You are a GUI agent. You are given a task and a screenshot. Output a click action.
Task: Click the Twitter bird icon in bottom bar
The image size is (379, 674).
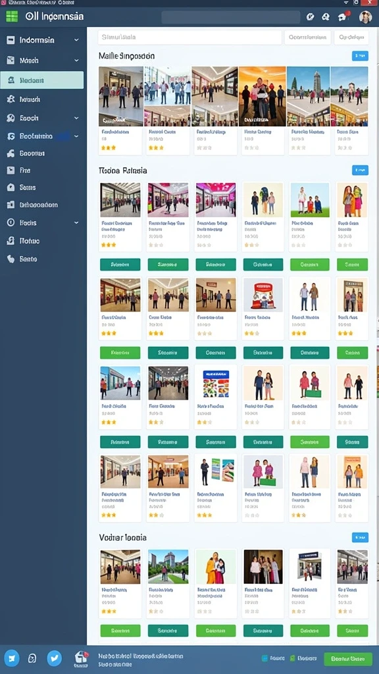[54, 658]
